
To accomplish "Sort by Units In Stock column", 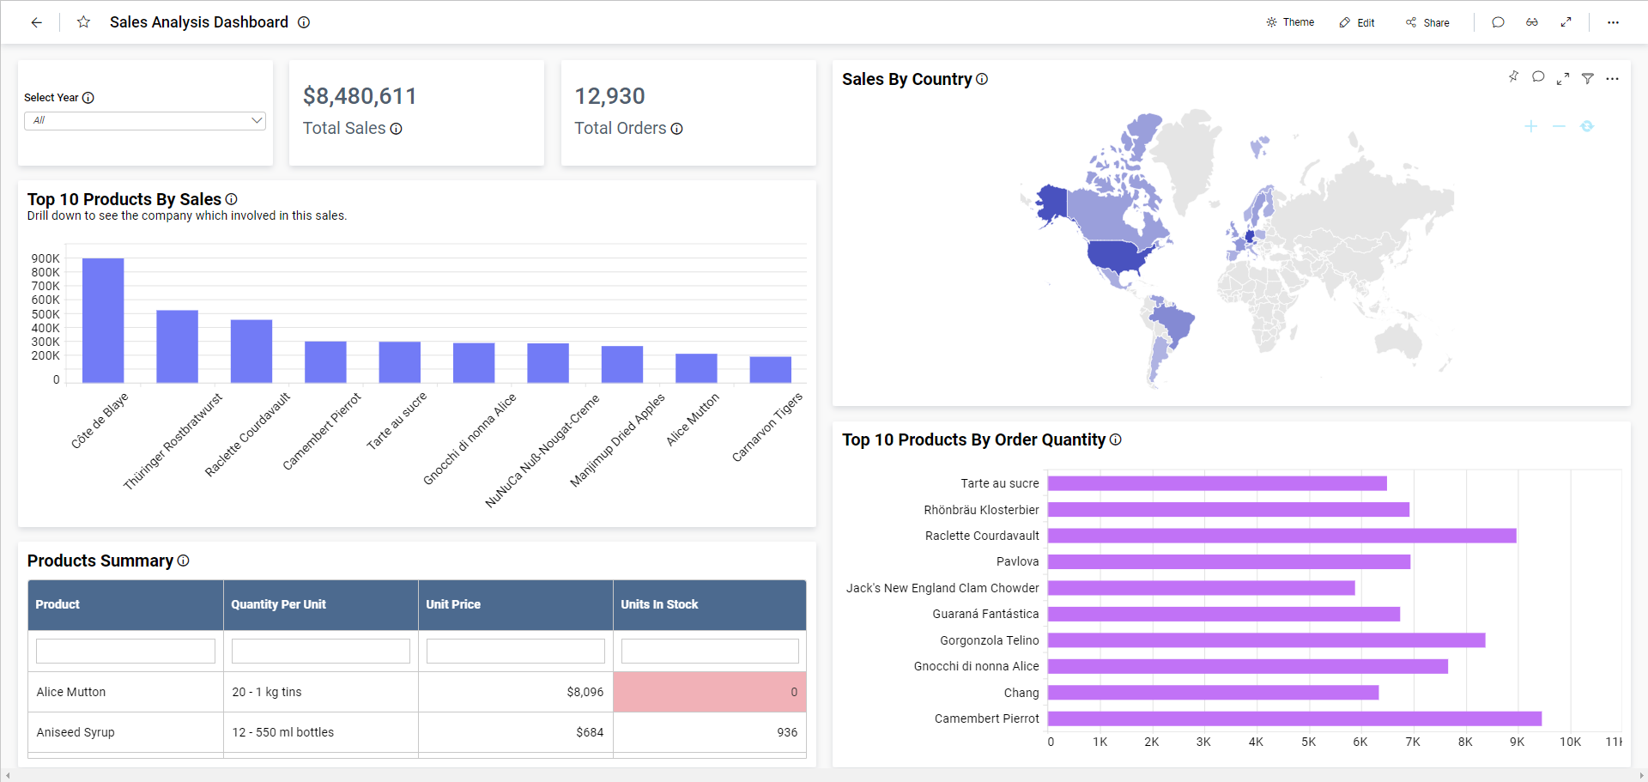I will (x=710, y=604).
